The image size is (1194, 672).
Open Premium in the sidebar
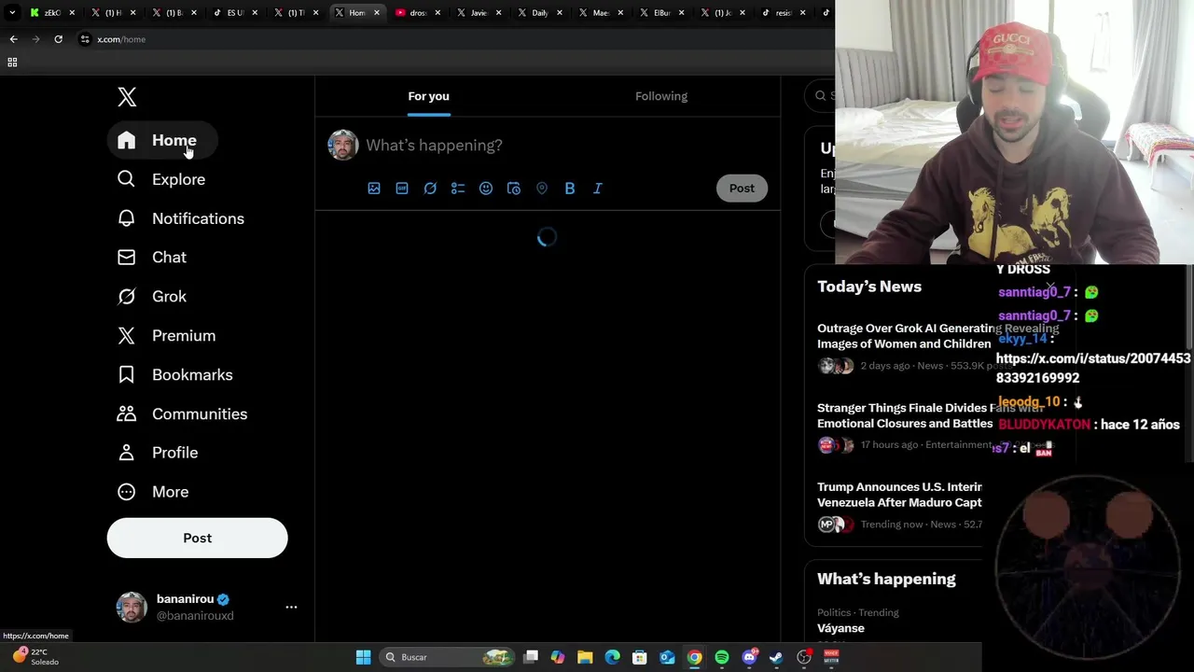pos(166,336)
